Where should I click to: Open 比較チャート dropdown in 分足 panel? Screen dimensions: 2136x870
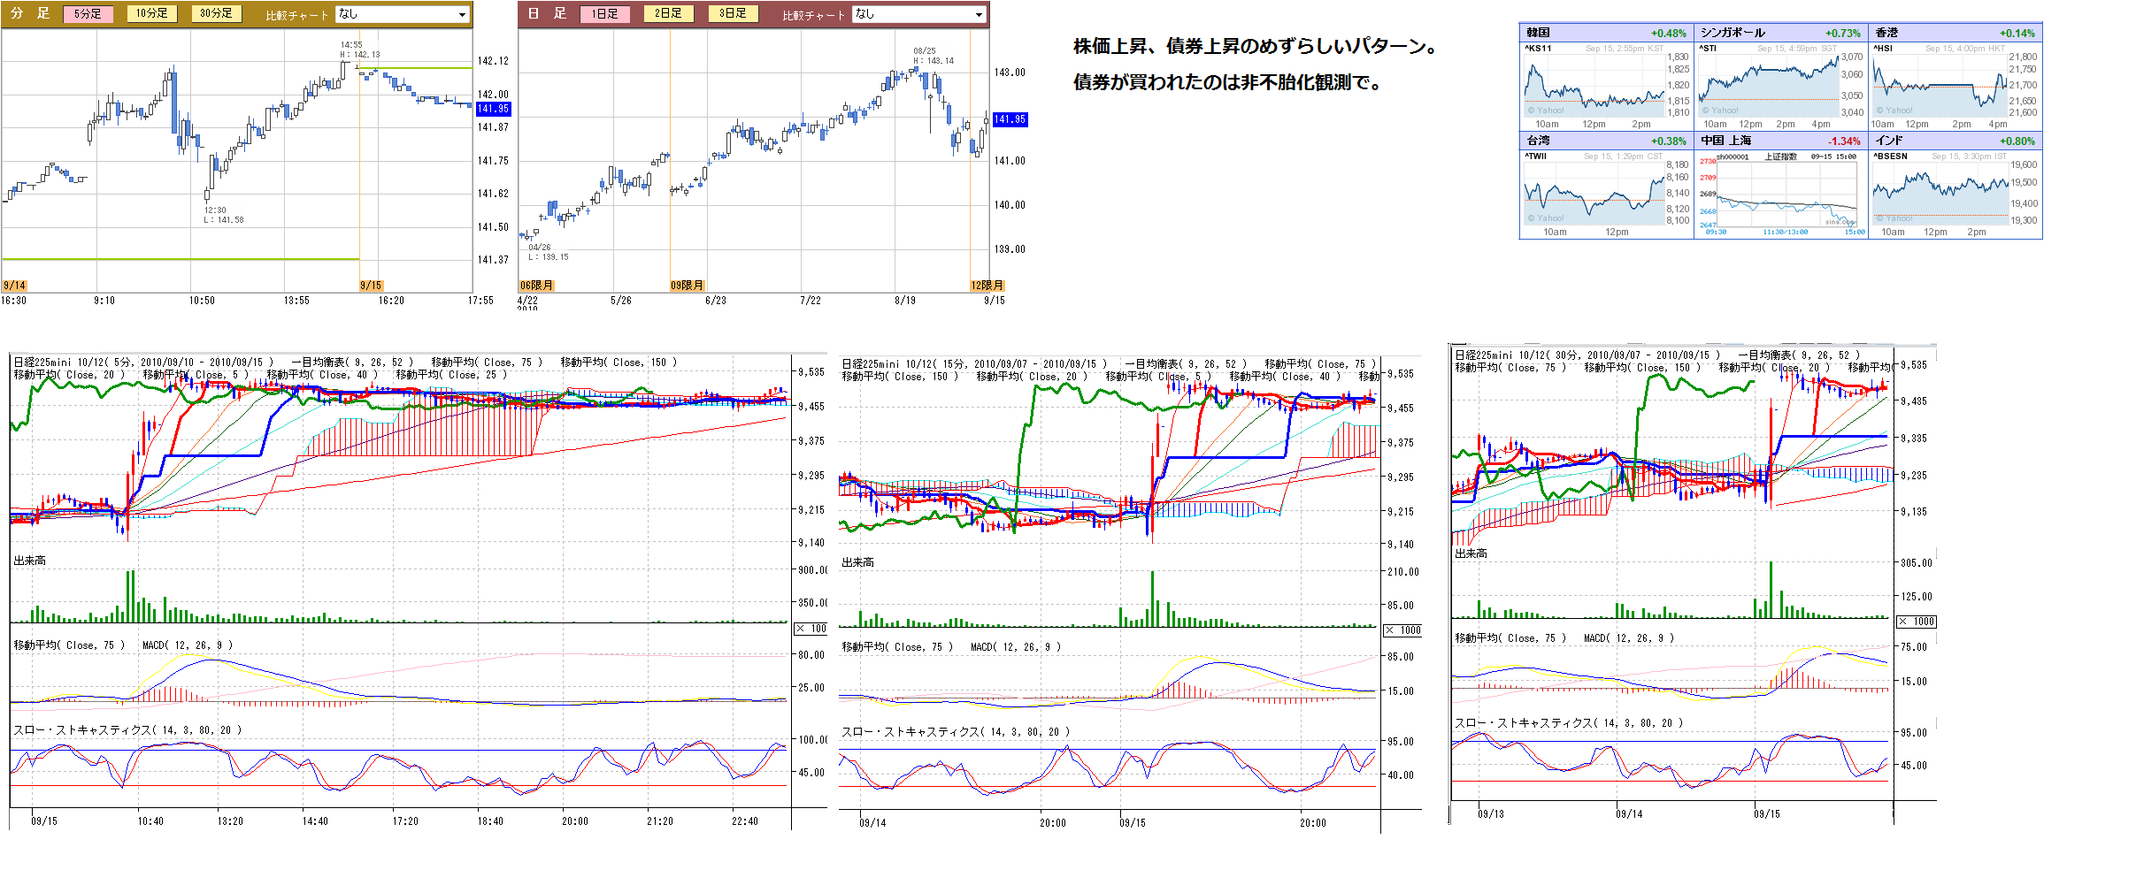point(403,14)
